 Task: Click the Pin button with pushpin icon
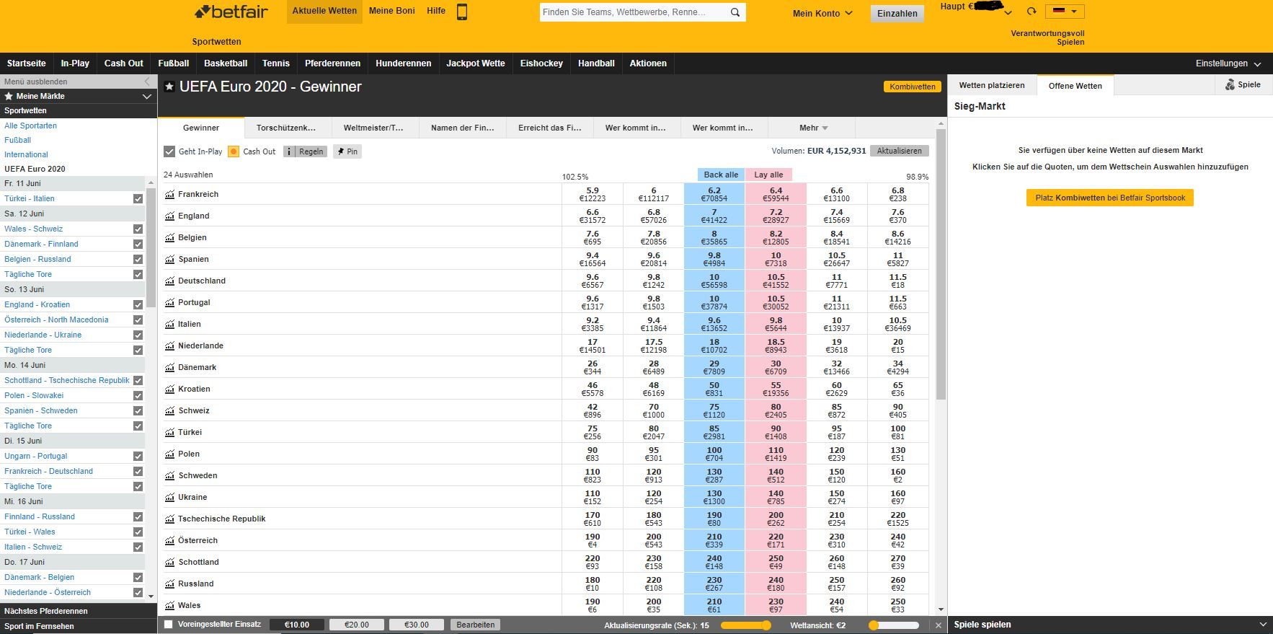[347, 151]
